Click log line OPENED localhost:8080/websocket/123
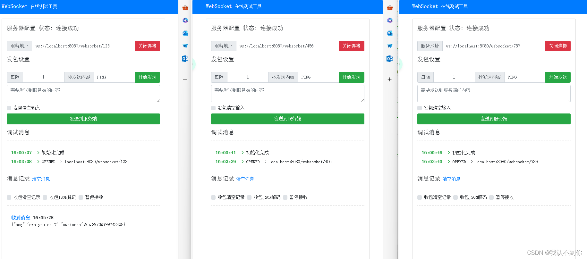587x259 pixels. point(69,162)
